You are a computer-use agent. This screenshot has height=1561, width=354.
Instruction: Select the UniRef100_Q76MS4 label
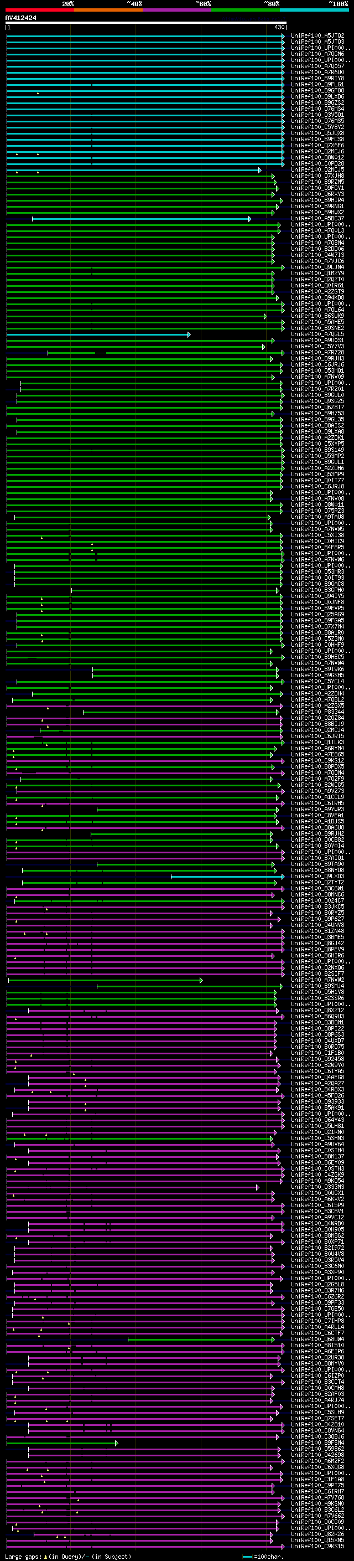(317, 109)
